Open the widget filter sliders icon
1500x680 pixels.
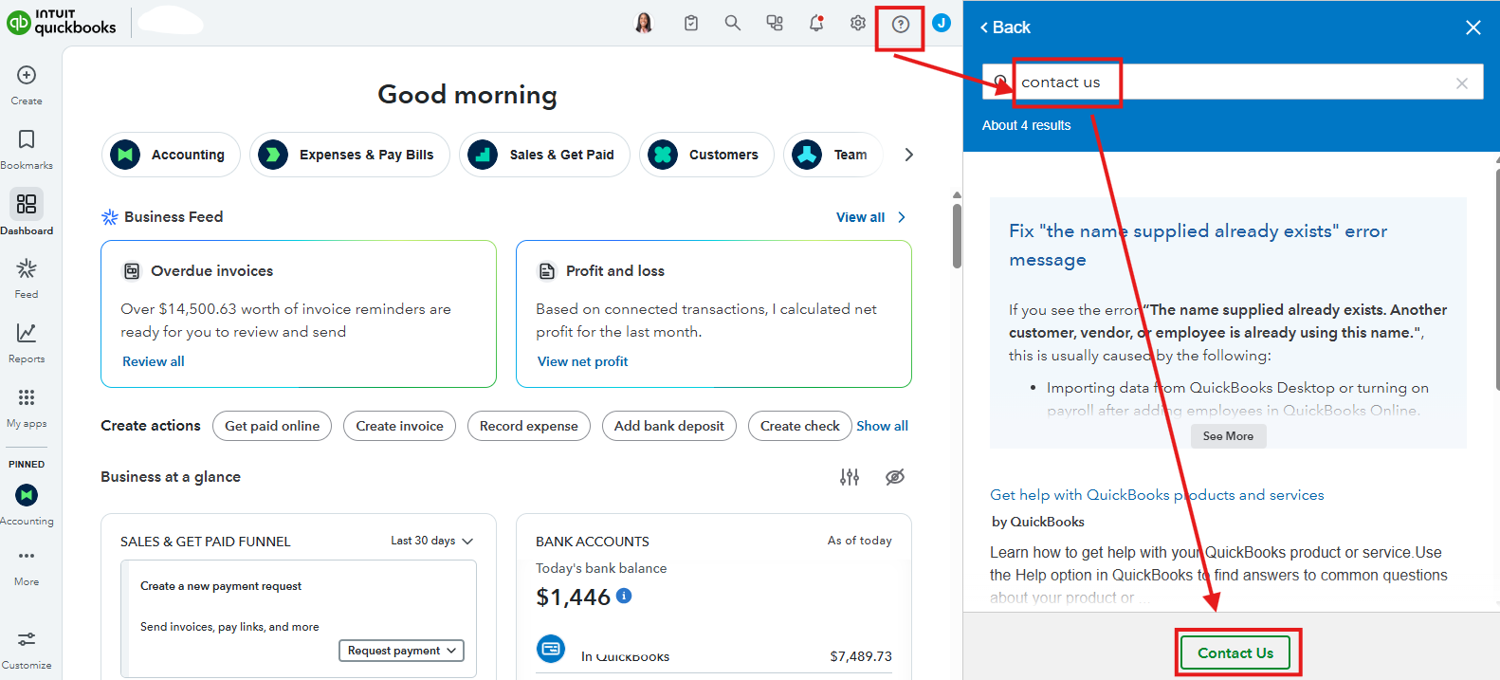[850, 477]
